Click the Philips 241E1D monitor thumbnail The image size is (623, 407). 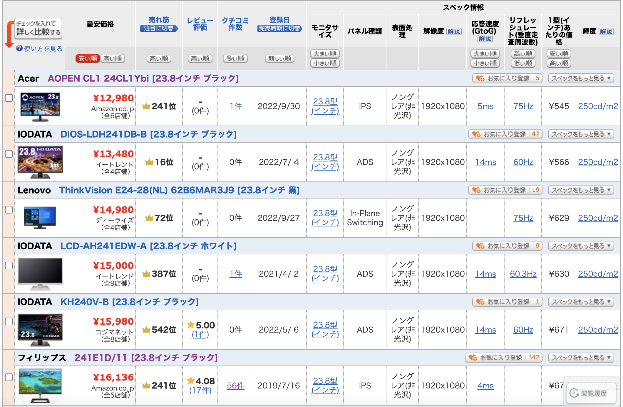(x=40, y=386)
